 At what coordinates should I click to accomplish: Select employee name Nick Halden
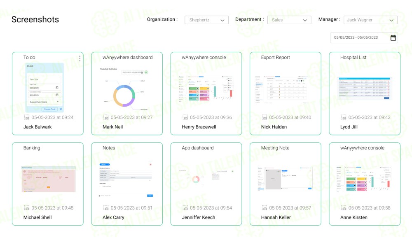pyautogui.click(x=274, y=127)
